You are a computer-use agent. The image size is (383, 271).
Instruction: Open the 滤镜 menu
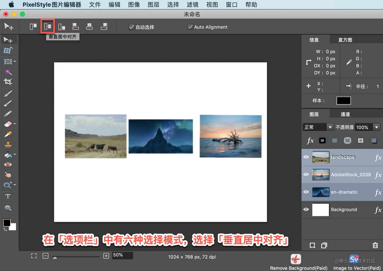point(193,5)
